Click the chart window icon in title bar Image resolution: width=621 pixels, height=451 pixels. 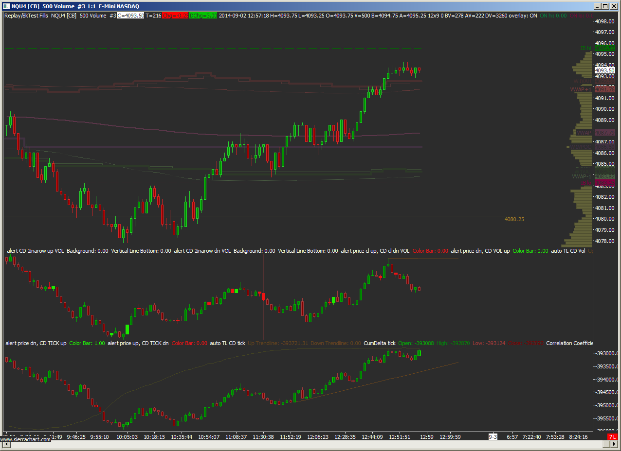(6, 6)
